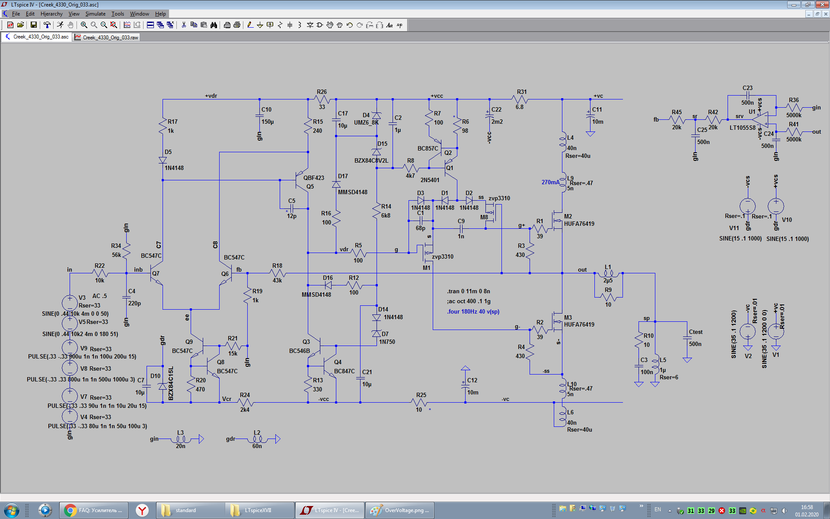
Task: Click the Windows Start button
Action: (12, 510)
